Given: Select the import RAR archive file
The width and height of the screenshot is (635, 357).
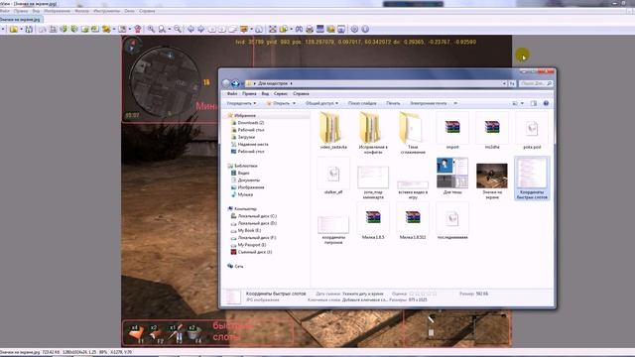Looking at the screenshot, I should (452, 132).
